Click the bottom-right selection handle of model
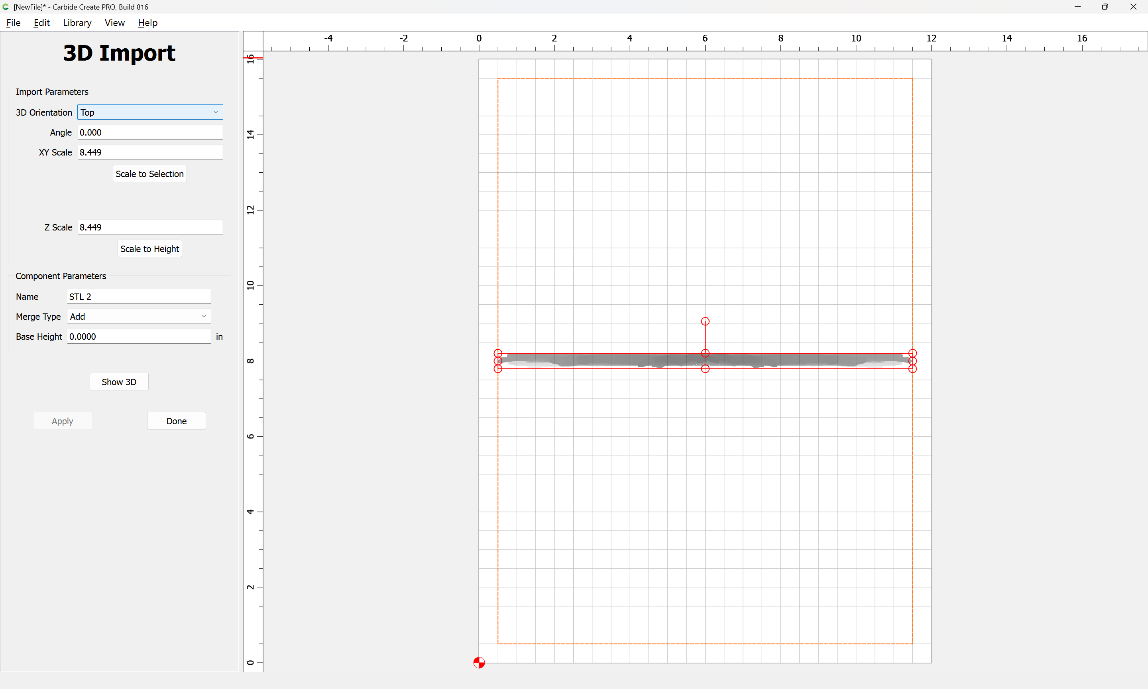 [912, 369]
